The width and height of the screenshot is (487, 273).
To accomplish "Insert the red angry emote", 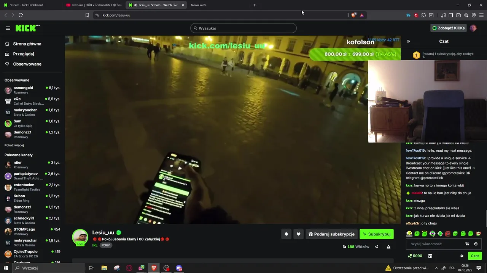I will click(448, 234).
